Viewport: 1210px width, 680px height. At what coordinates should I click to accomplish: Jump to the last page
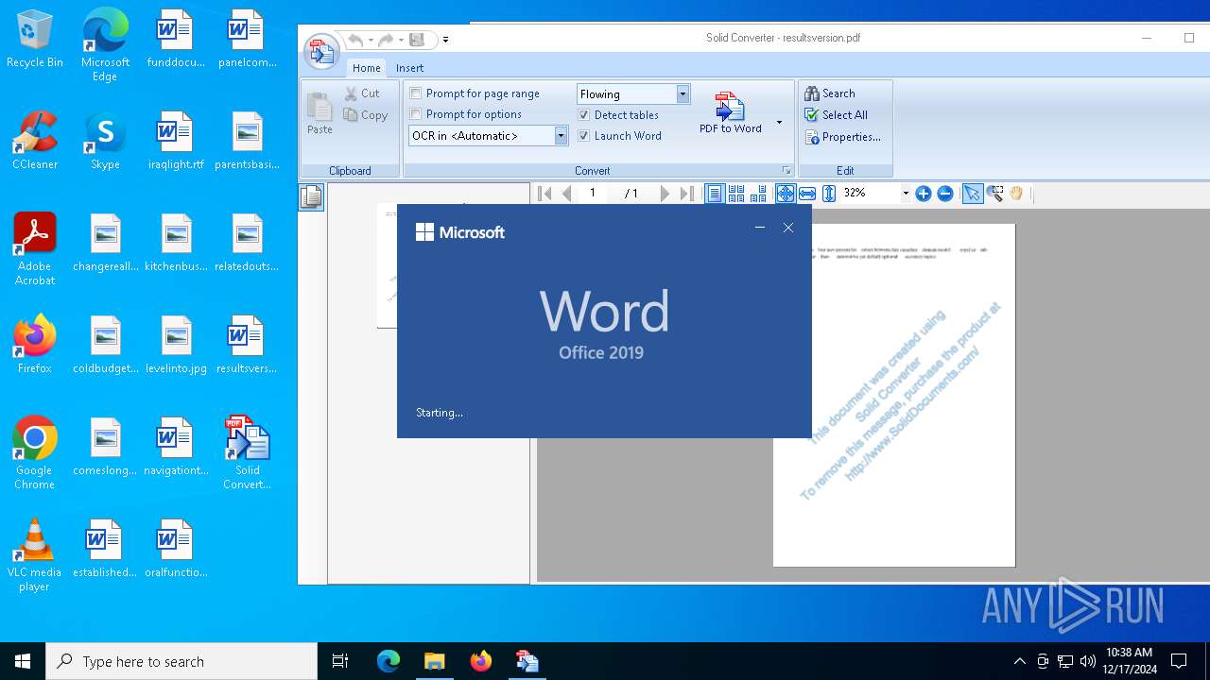[x=687, y=194]
